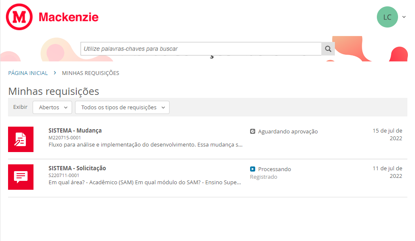Viewport: 415px width, 241px height.
Task: Open the SISTEMA - Mudança request title
Action: [x=75, y=130]
